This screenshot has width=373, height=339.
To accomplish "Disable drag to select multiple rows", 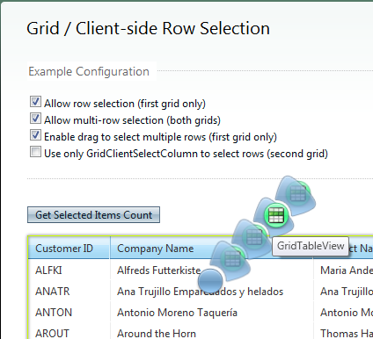I will click(x=35, y=135).
